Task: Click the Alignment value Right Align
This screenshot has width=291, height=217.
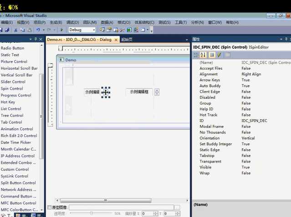Action: pyautogui.click(x=251, y=74)
